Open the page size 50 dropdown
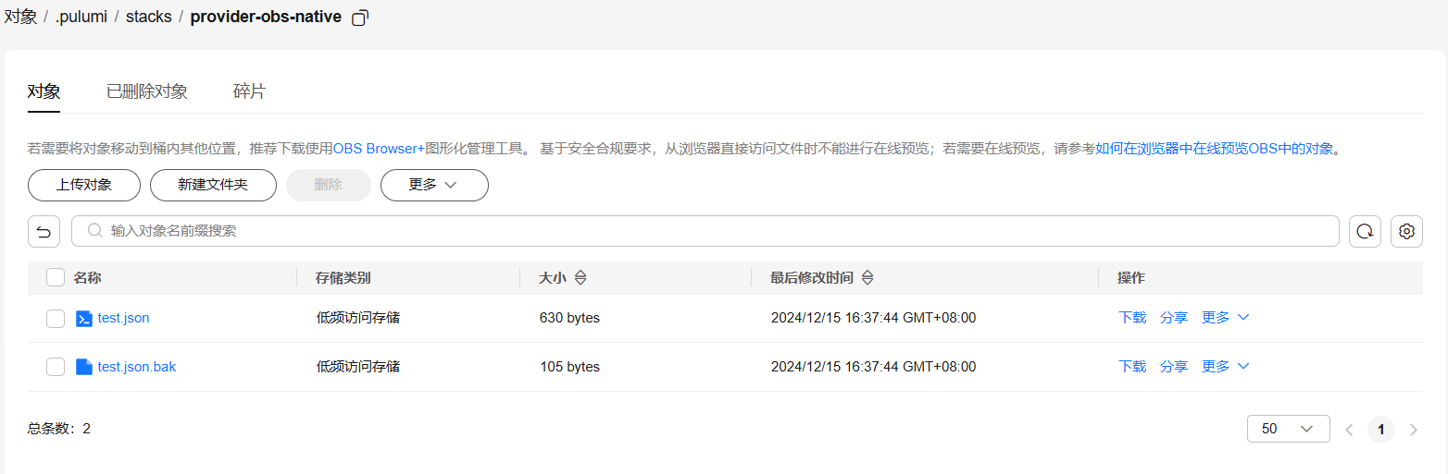This screenshot has width=1448, height=474. (x=1288, y=429)
